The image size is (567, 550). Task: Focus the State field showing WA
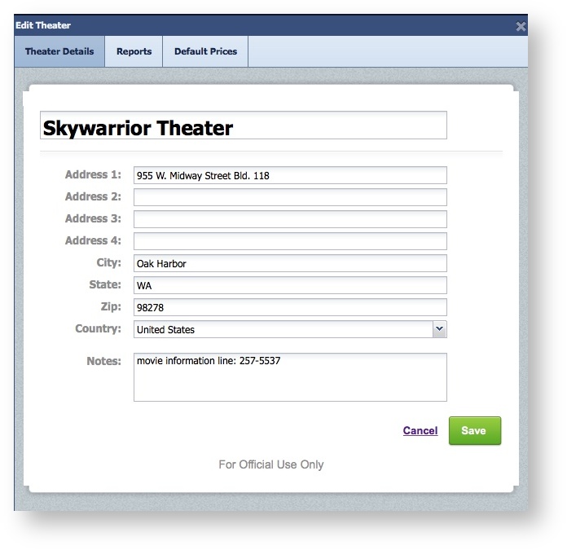[290, 285]
